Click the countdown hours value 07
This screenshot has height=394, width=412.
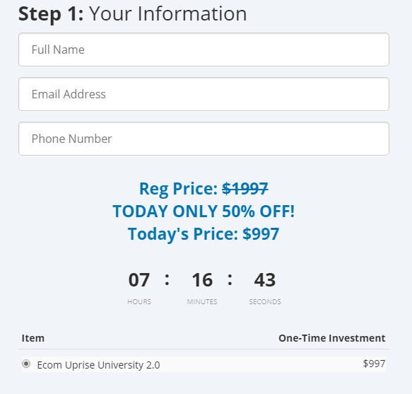coord(139,279)
